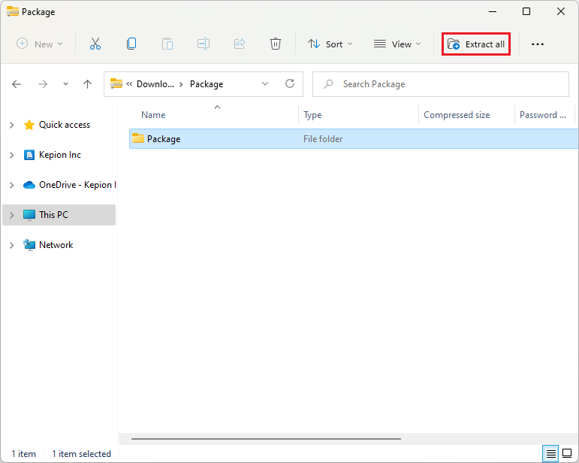
Task: Go forward with the right arrow
Action: click(43, 84)
